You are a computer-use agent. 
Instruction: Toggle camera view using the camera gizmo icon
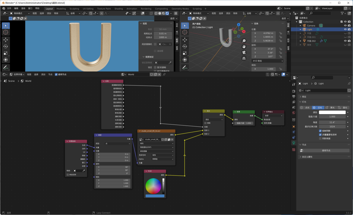[x=244, y=52]
